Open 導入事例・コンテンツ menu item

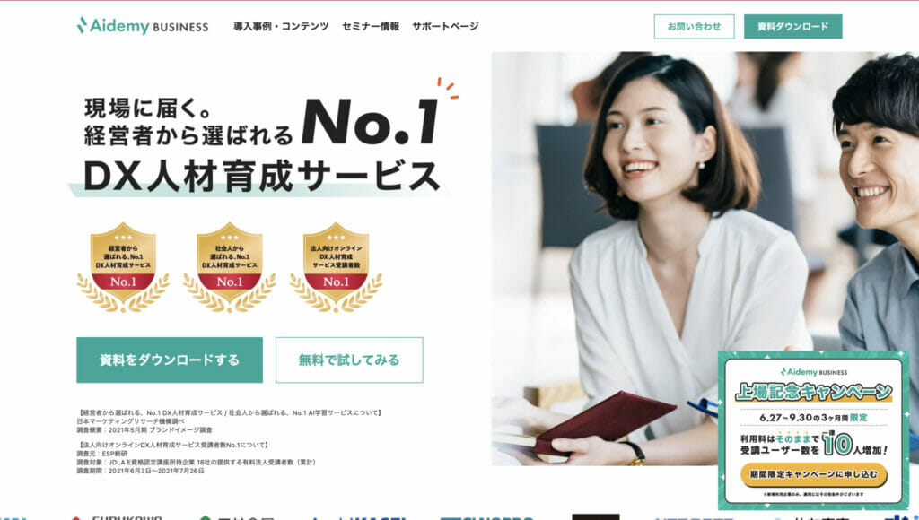[281, 26]
